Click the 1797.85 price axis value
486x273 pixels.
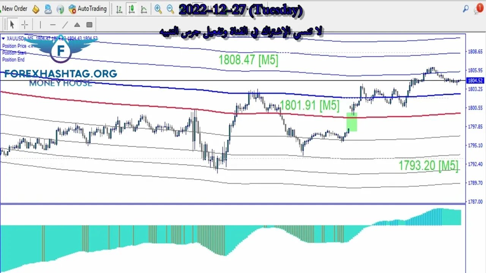pos(475,126)
